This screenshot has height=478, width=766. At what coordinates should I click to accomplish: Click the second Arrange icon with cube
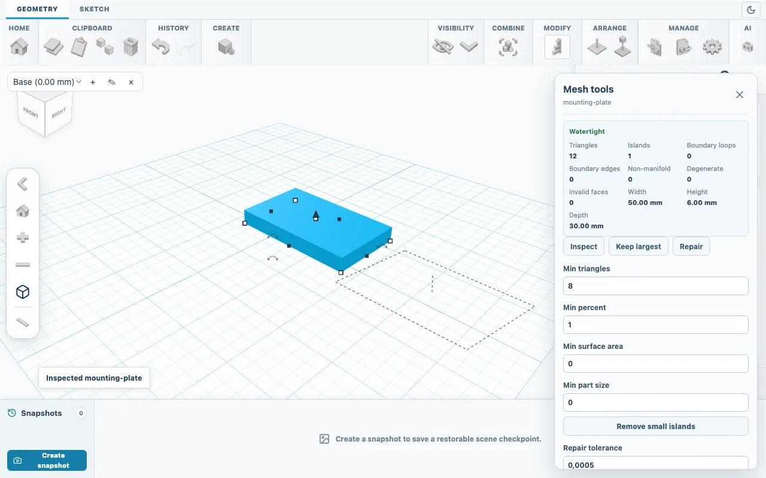[x=623, y=47]
